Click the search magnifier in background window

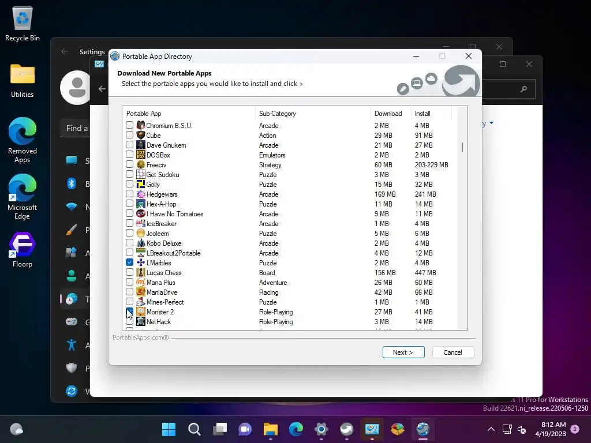523,89
